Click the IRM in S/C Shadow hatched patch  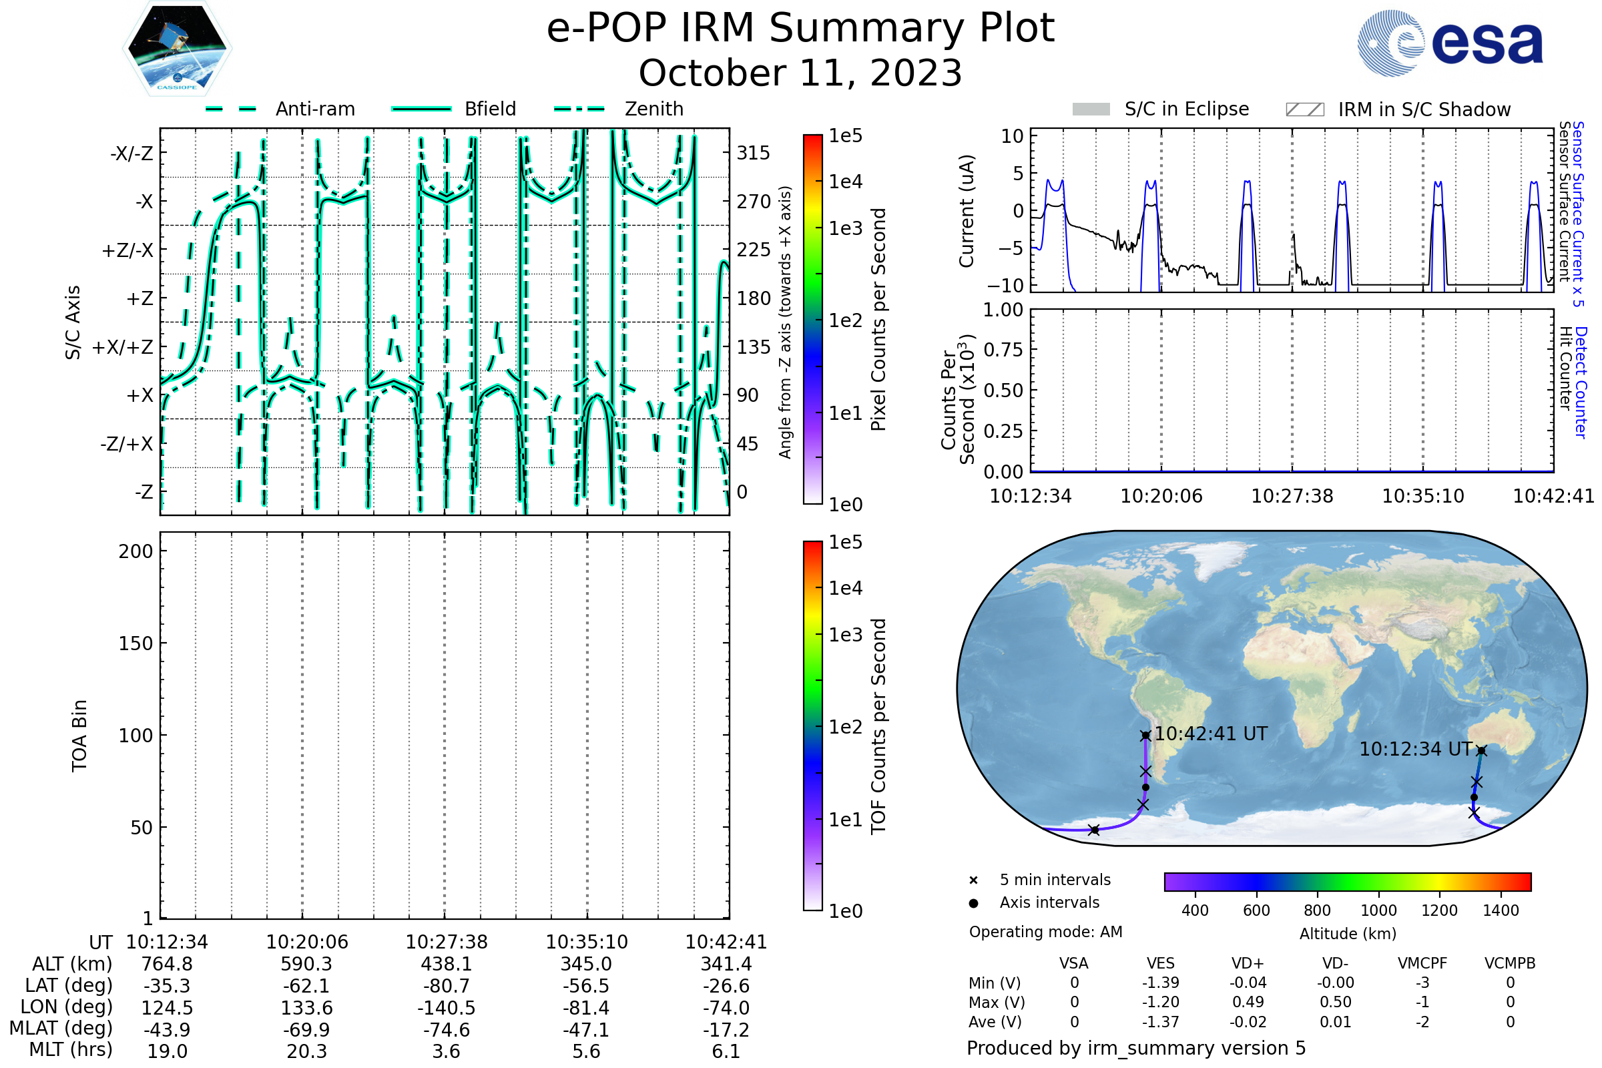pos(1304,109)
